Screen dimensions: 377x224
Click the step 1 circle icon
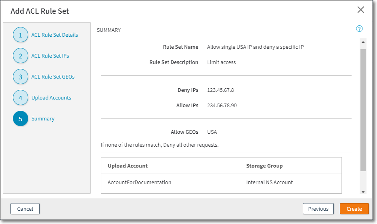pyautogui.click(x=21, y=35)
